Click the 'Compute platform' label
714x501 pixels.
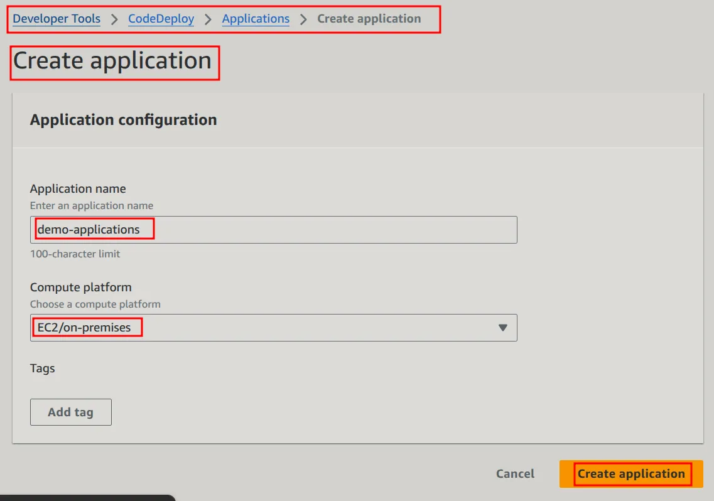click(80, 288)
